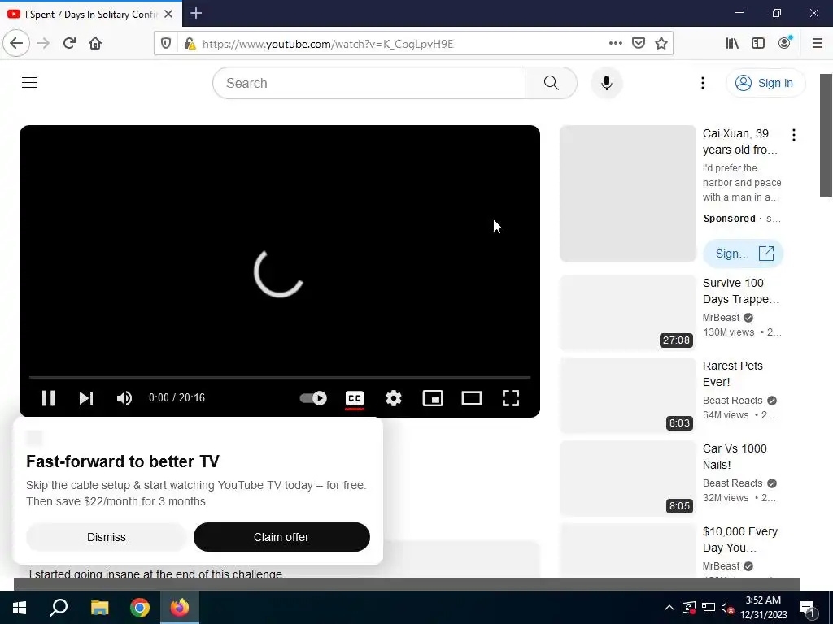Click the address bar URL
833x624 pixels.
click(328, 44)
